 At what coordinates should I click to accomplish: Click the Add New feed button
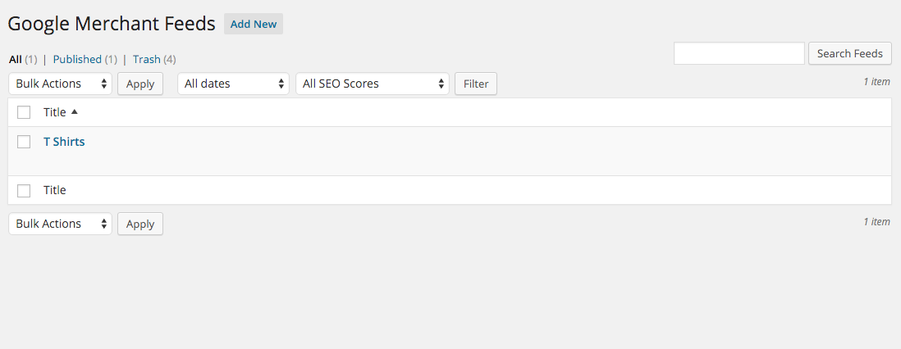(254, 24)
